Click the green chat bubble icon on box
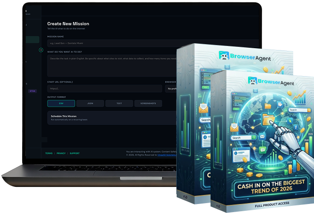This screenshot has width=314, height=213. pyautogui.click(x=262, y=150)
